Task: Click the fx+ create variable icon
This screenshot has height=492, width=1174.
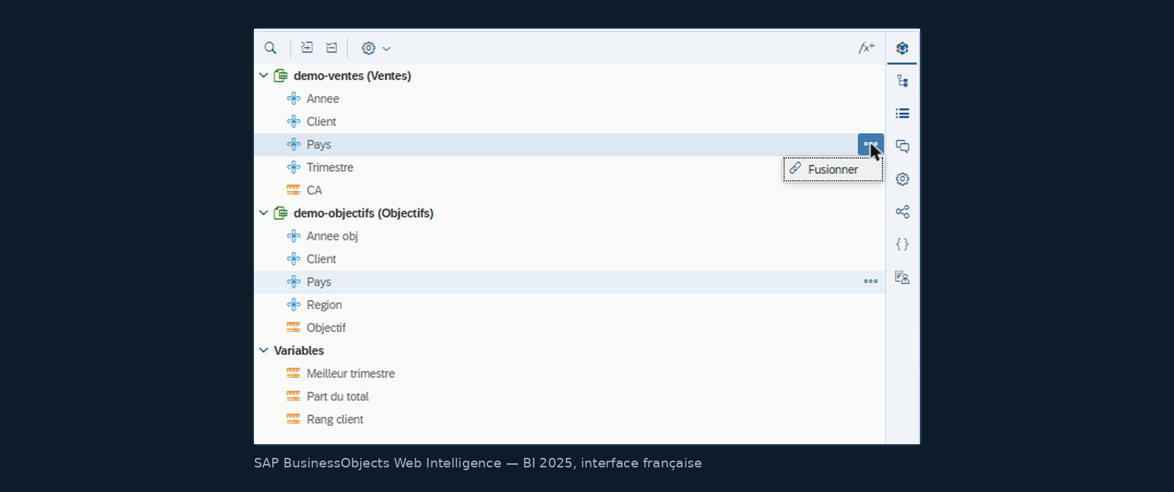Action: point(867,48)
